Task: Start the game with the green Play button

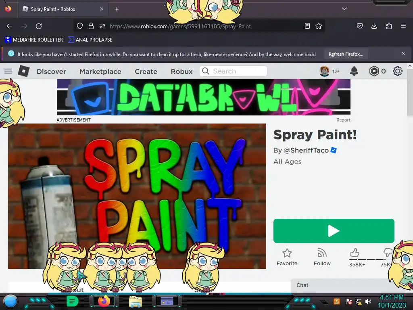Action: click(x=334, y=231)
